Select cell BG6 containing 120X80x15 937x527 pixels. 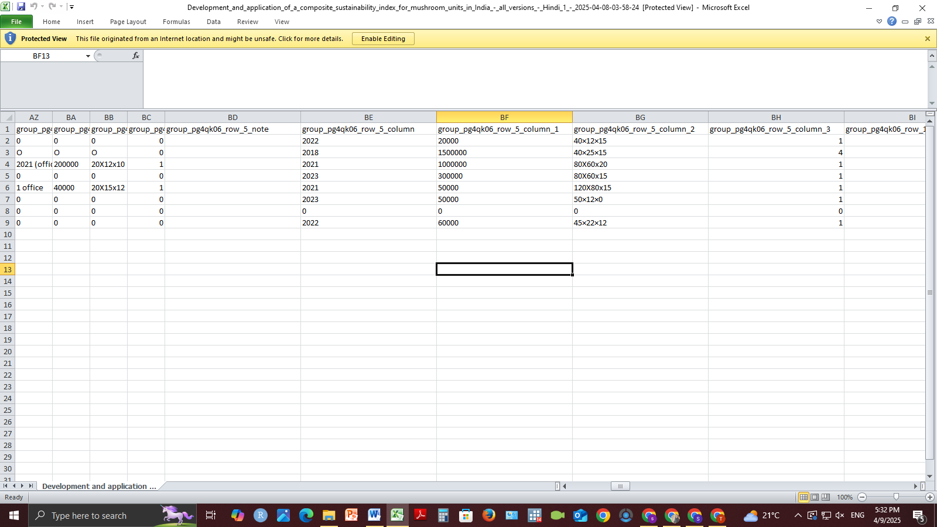coord(640,188)
